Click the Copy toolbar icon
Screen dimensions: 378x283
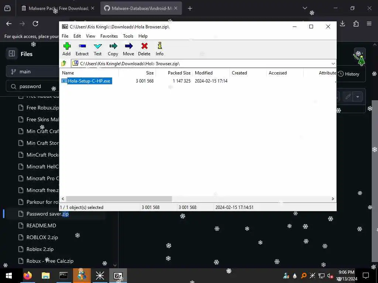(x=113, y=49)
